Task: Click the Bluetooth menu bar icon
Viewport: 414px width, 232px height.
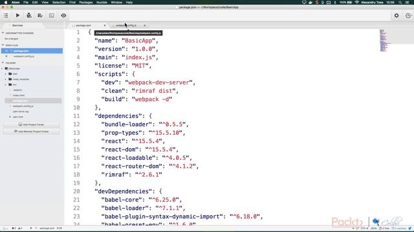Action: coord(335,3)
